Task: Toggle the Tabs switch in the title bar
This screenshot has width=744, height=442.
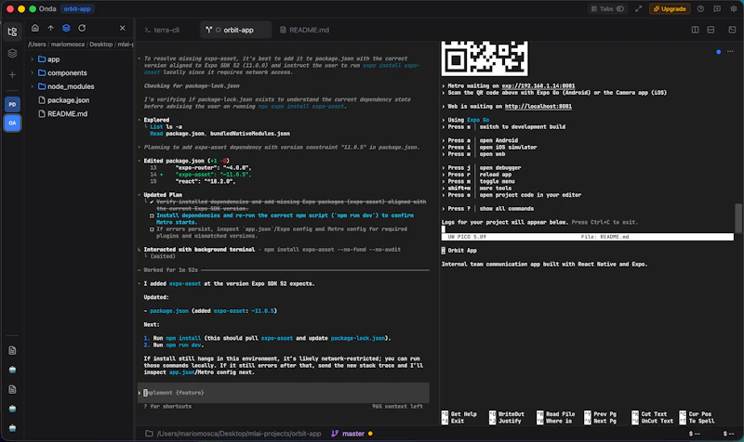Action: 619,8
